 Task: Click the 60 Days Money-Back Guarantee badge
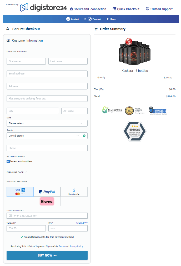tap(135, 131)
